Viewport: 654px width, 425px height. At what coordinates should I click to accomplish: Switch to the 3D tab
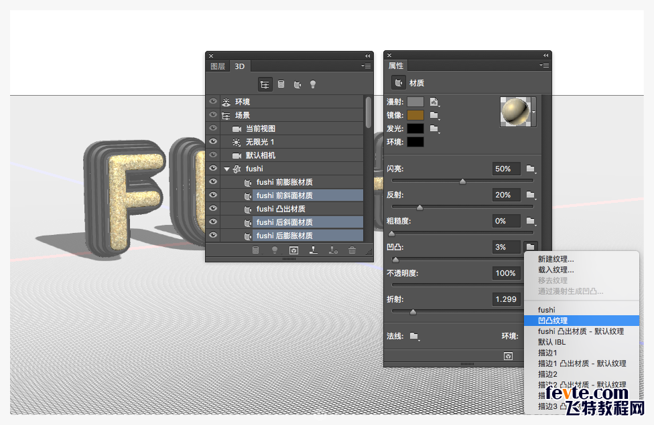[x=239, y=66]
